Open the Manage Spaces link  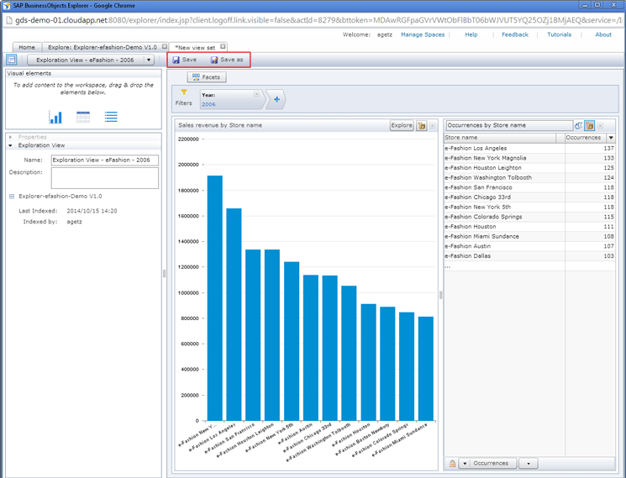pyautogui.click(x=423, y=34)
